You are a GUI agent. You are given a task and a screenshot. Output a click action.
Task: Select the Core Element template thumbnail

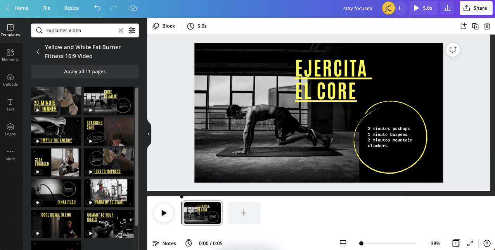click(x=109, y=101)
